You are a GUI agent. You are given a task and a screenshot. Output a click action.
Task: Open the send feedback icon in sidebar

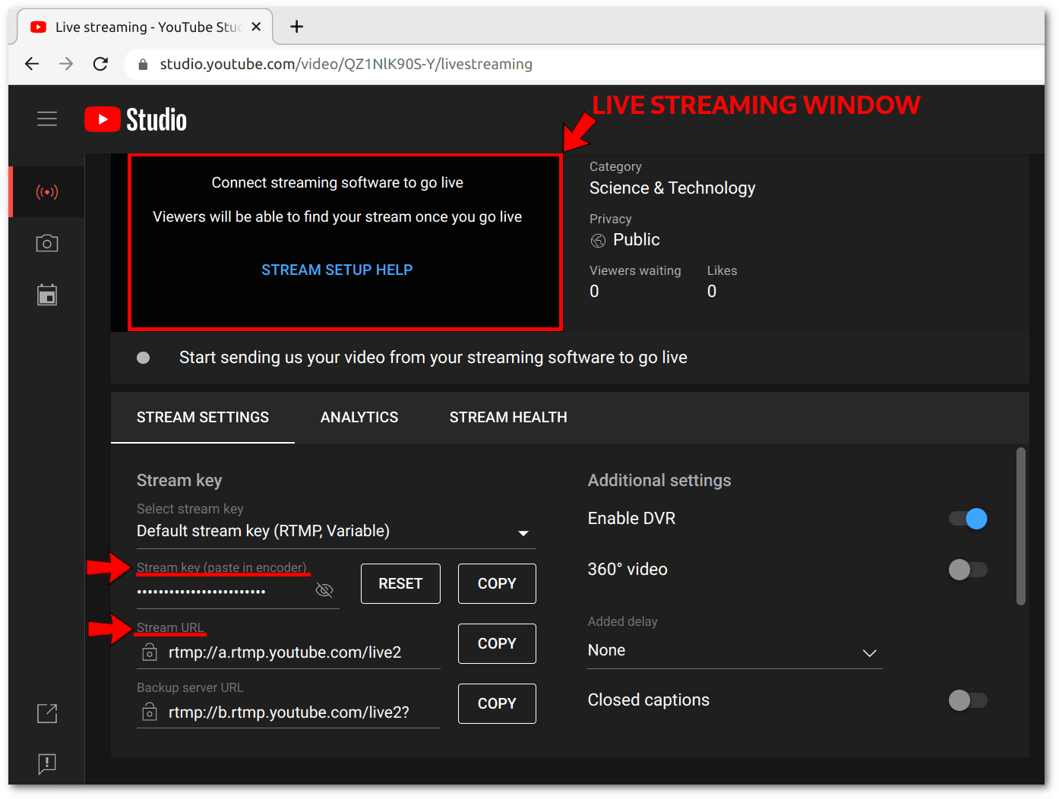47,763
